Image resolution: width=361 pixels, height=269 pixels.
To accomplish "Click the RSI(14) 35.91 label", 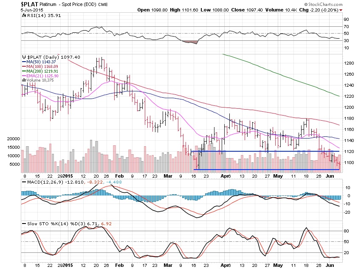I will [44, 15].
